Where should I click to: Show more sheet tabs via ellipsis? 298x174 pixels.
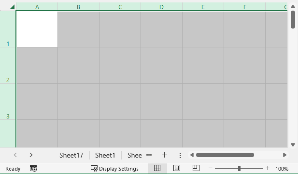tap(149, 155)
